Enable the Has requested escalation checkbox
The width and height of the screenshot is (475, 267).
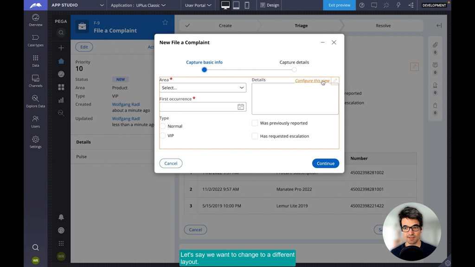[x=255, y=136]
